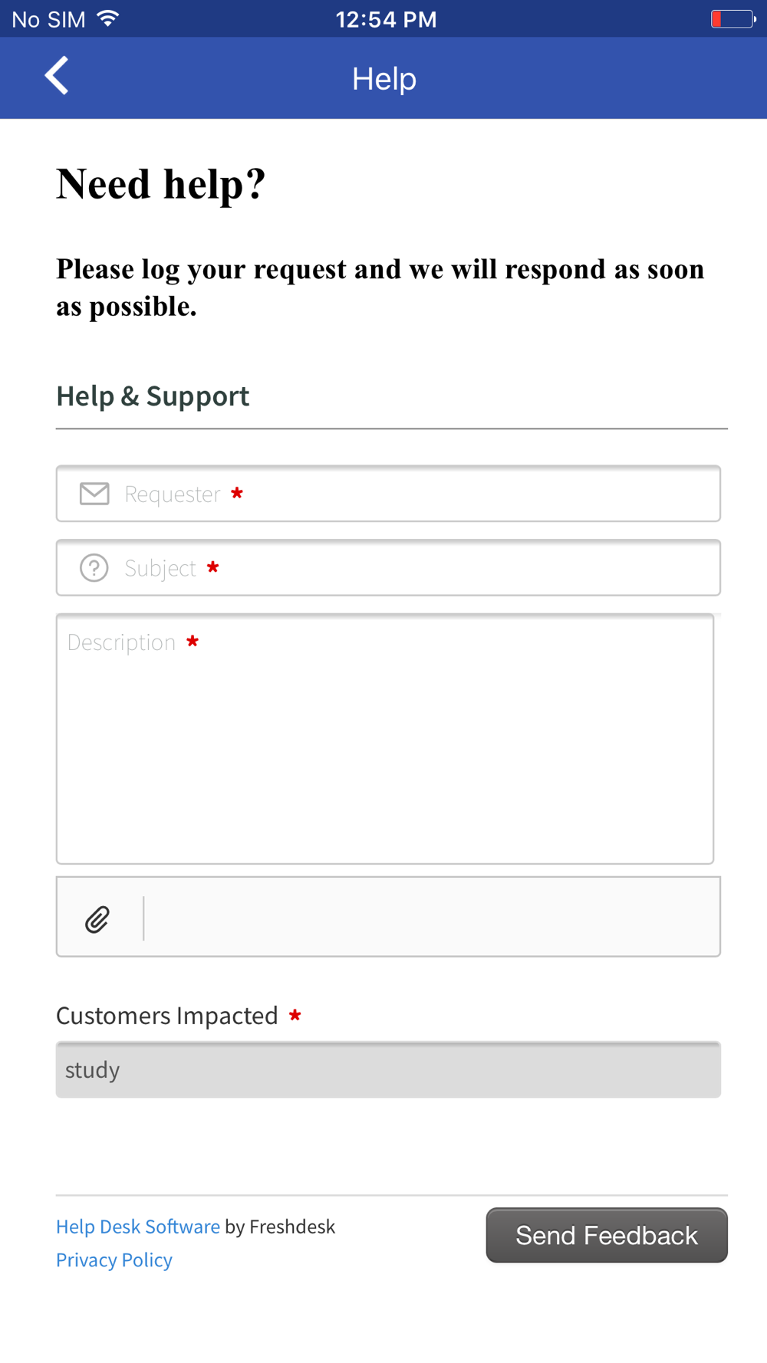Open the Customers Impacted dropdown showing study
The width and height of the screenshot is (767, 1363).
click(388, 1069)
